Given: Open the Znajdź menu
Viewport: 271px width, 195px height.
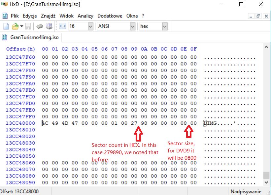Looking at the screenshot, I should [x=48, y=16].
